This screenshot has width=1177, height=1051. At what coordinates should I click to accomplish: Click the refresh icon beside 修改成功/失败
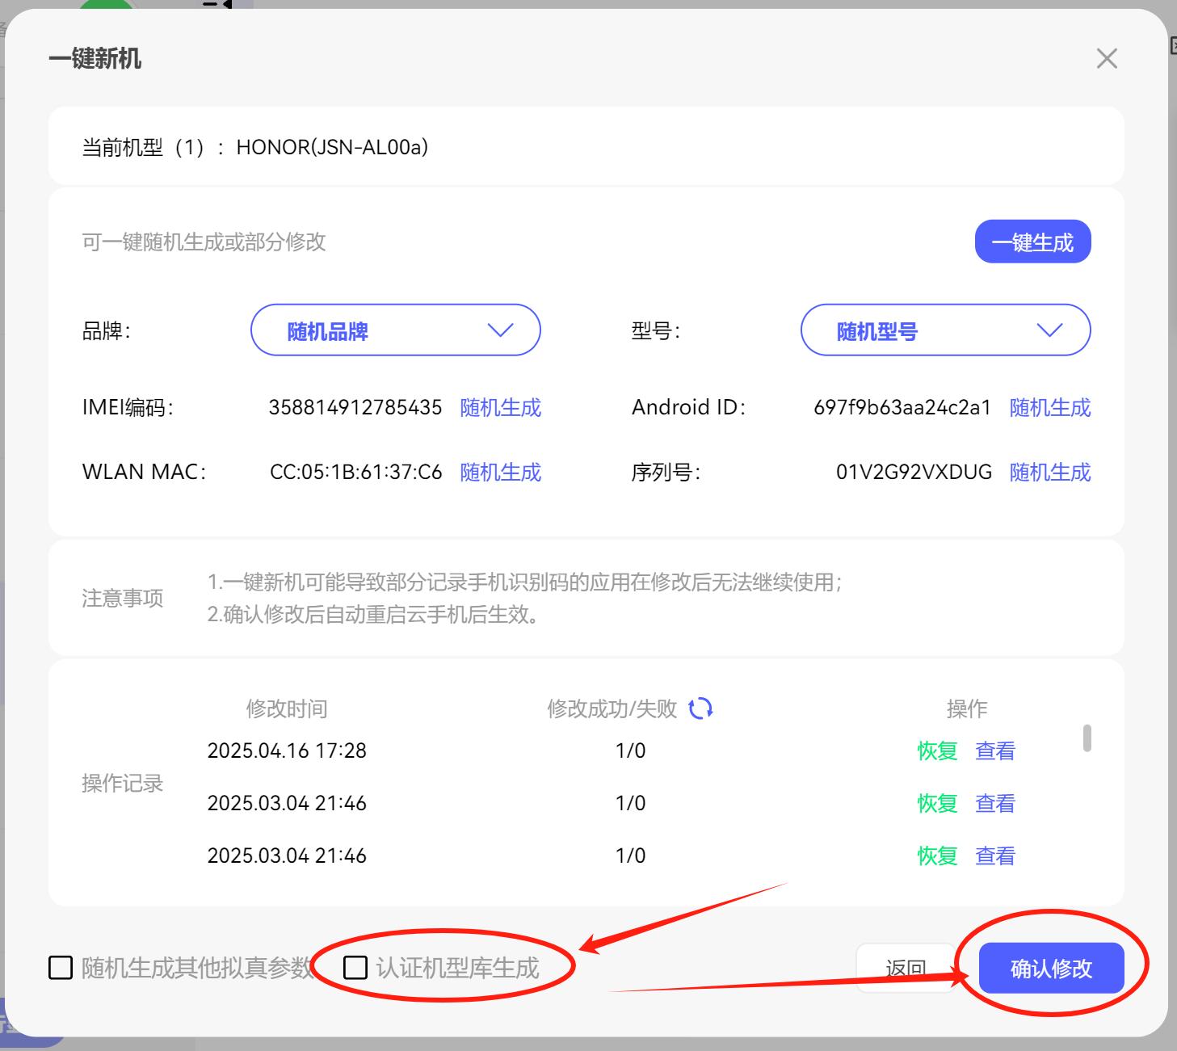(700, 708)
